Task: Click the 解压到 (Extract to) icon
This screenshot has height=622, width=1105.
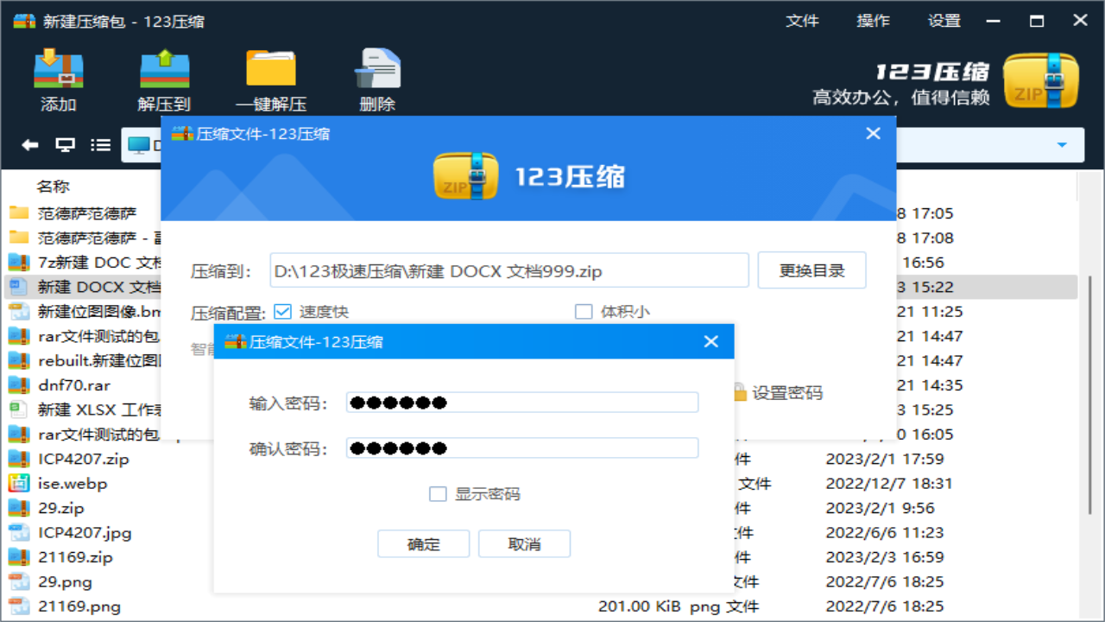Action: point(163,78)
